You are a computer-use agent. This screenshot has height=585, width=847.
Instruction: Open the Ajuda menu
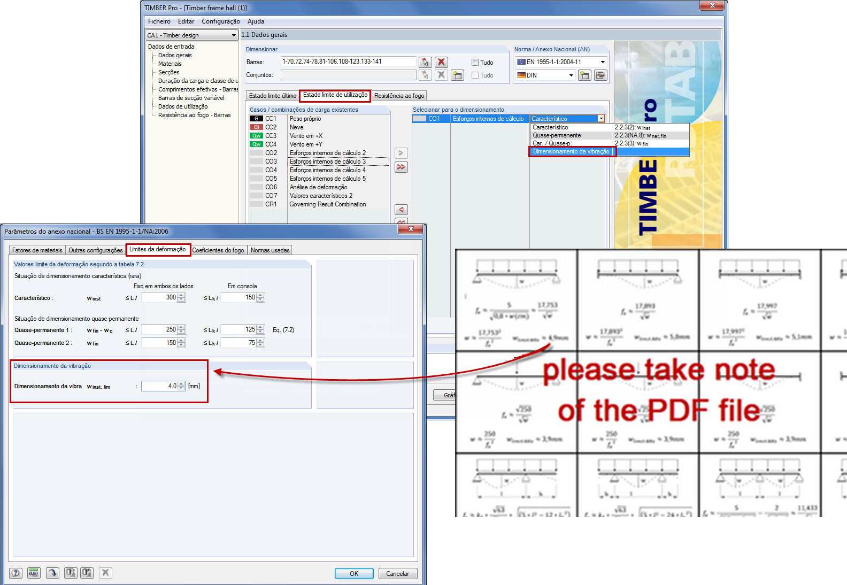pos(256,21)
